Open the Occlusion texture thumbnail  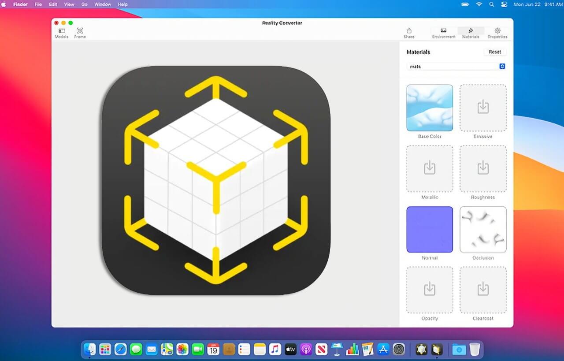click(483, 230)
